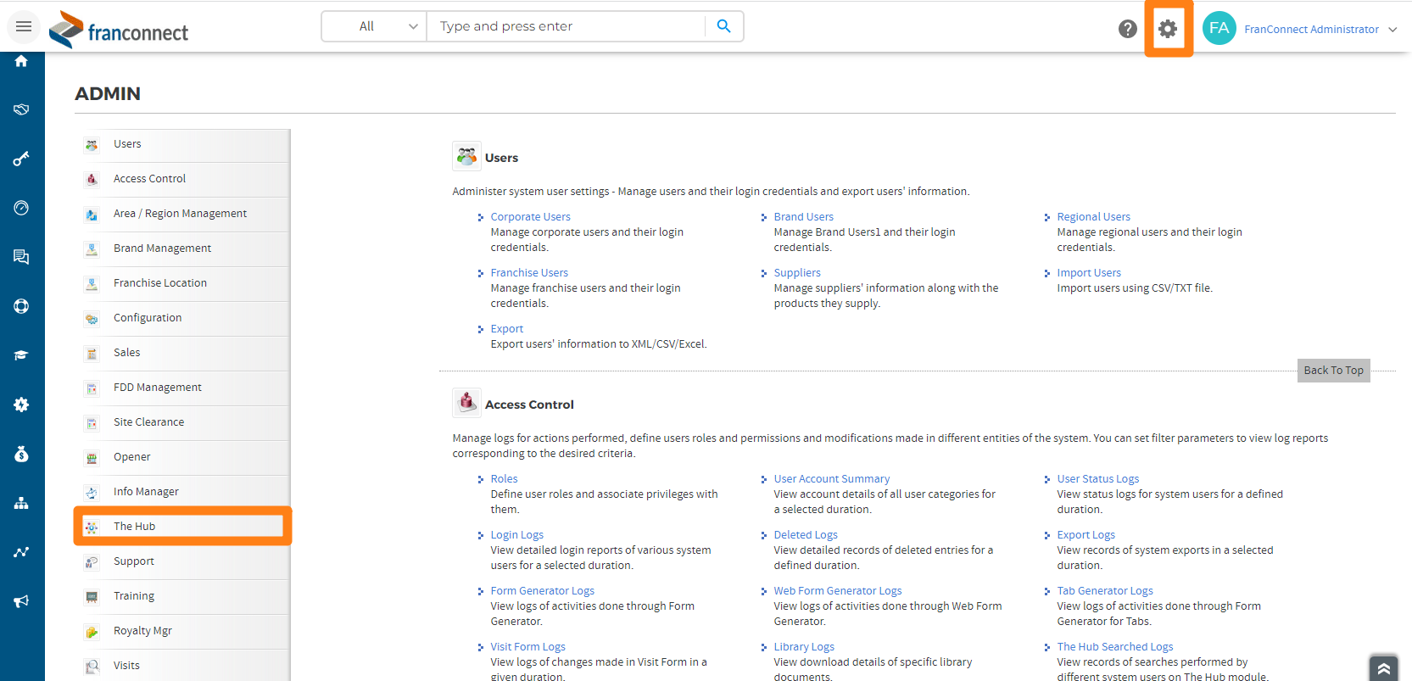Click the FA user avatar
This screenshot has width=1412, height=681.
1219,28
